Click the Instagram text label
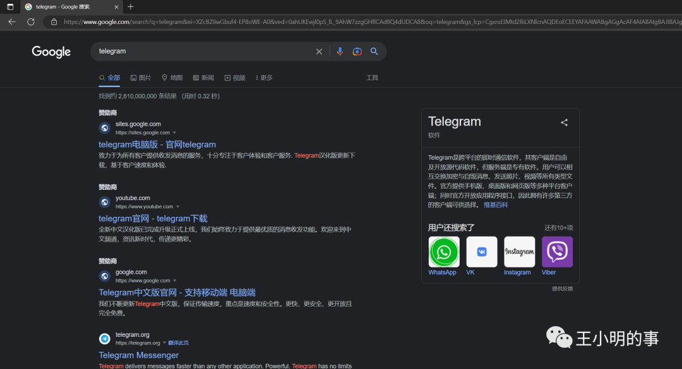The image size is (682, 369). (517, 272)
